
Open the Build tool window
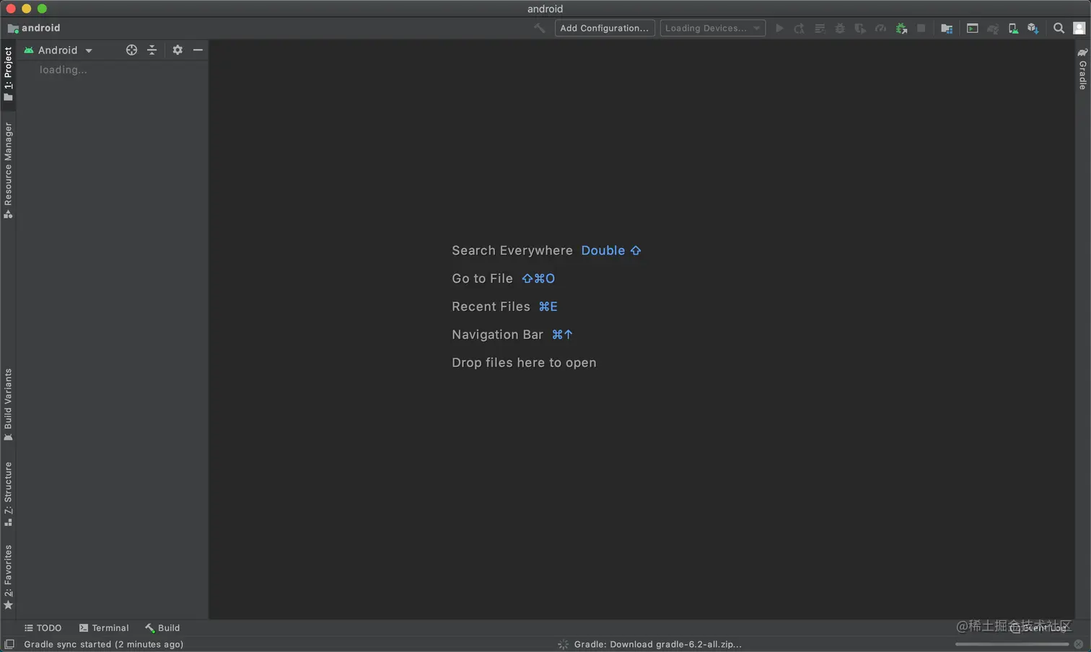point(162,627)
